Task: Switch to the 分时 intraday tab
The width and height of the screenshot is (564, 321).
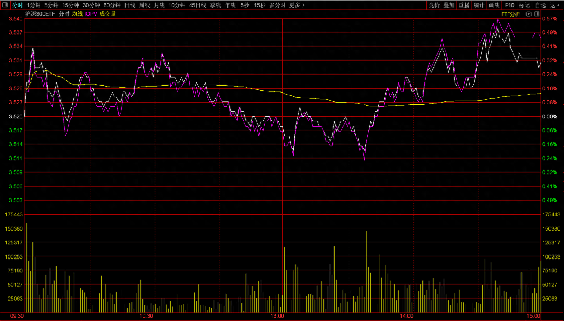Action: click(17, 5)
